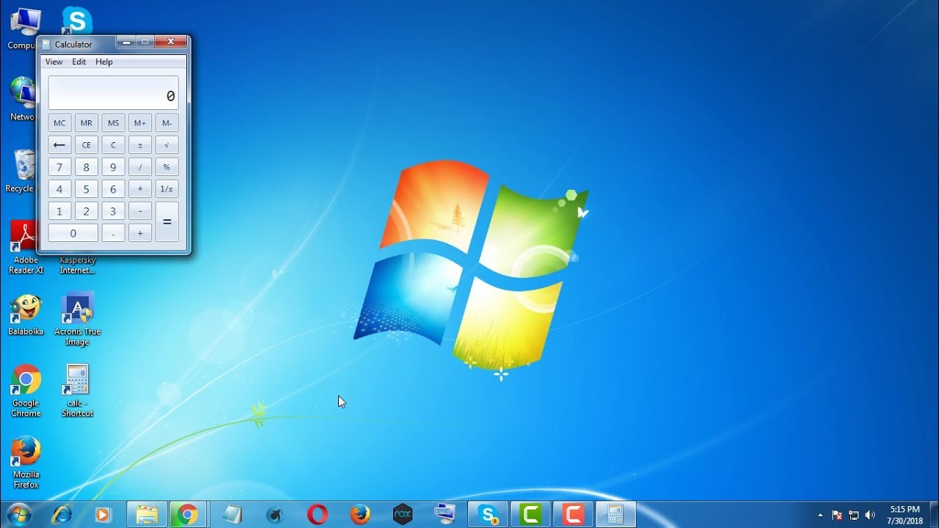Click the Calculator display field

pyautogui.click(x=113, y=93)
